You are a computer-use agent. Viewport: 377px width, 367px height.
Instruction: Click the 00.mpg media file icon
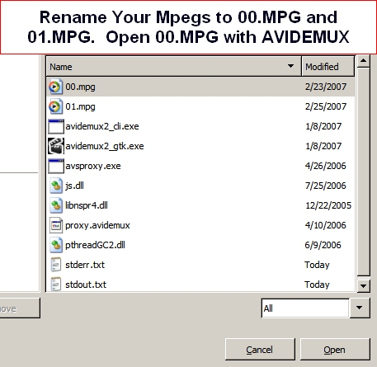tap(55, 87)
